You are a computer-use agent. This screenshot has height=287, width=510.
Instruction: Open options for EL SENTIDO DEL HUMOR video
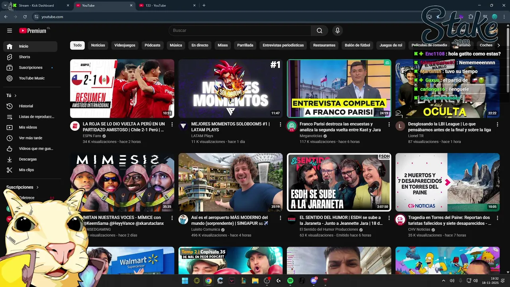pyautogui.click(x=389, y=218)
